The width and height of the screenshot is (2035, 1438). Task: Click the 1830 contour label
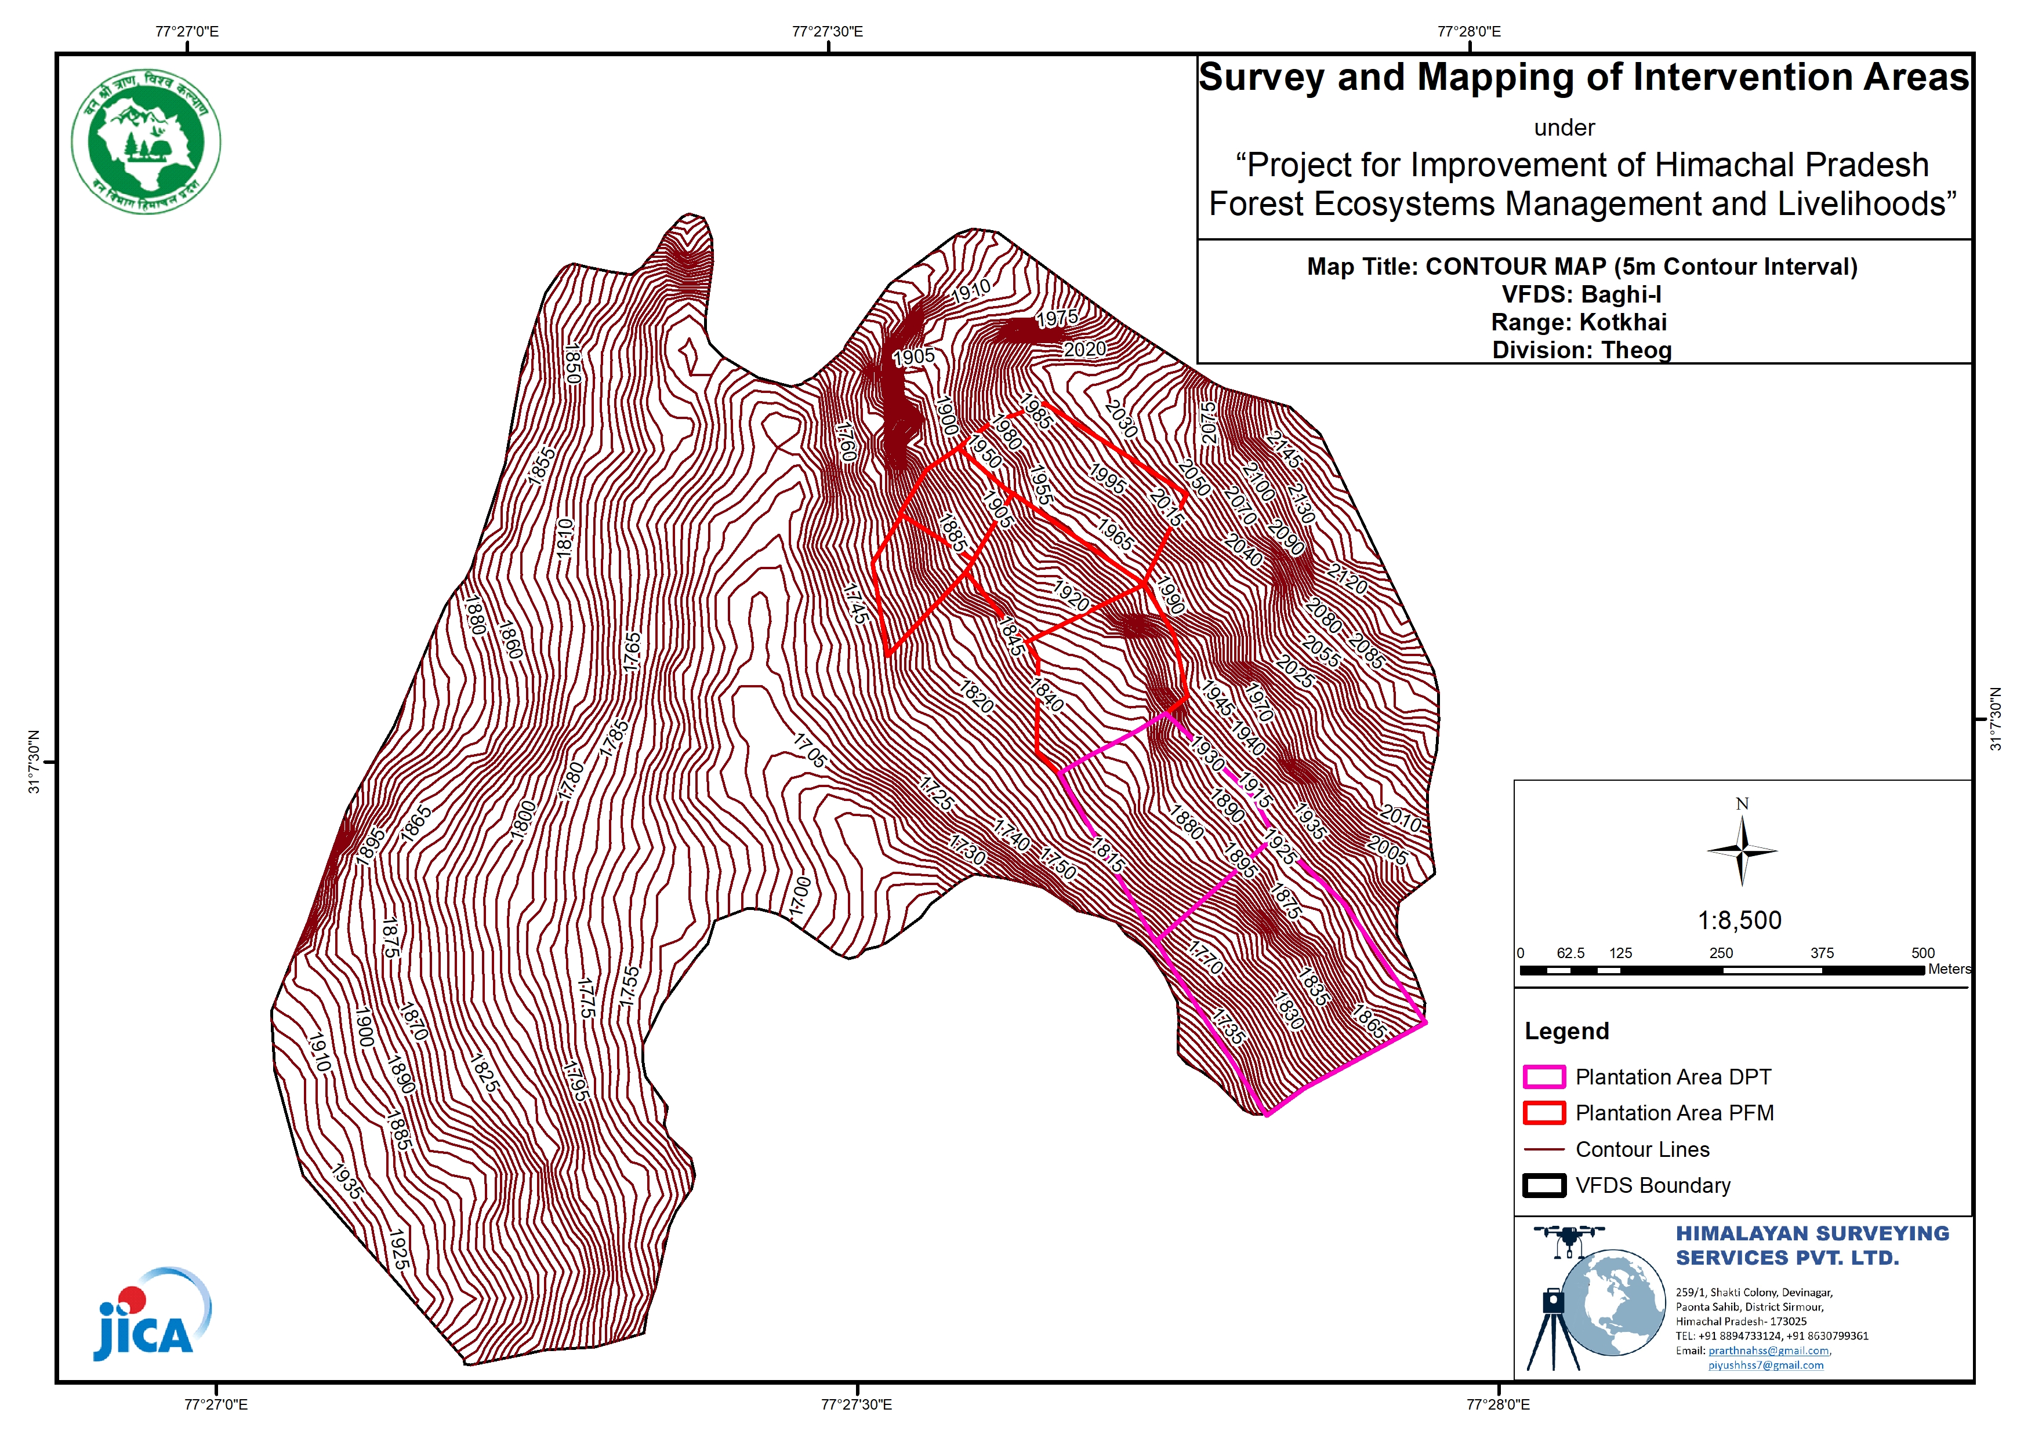coord(1289,1010)
